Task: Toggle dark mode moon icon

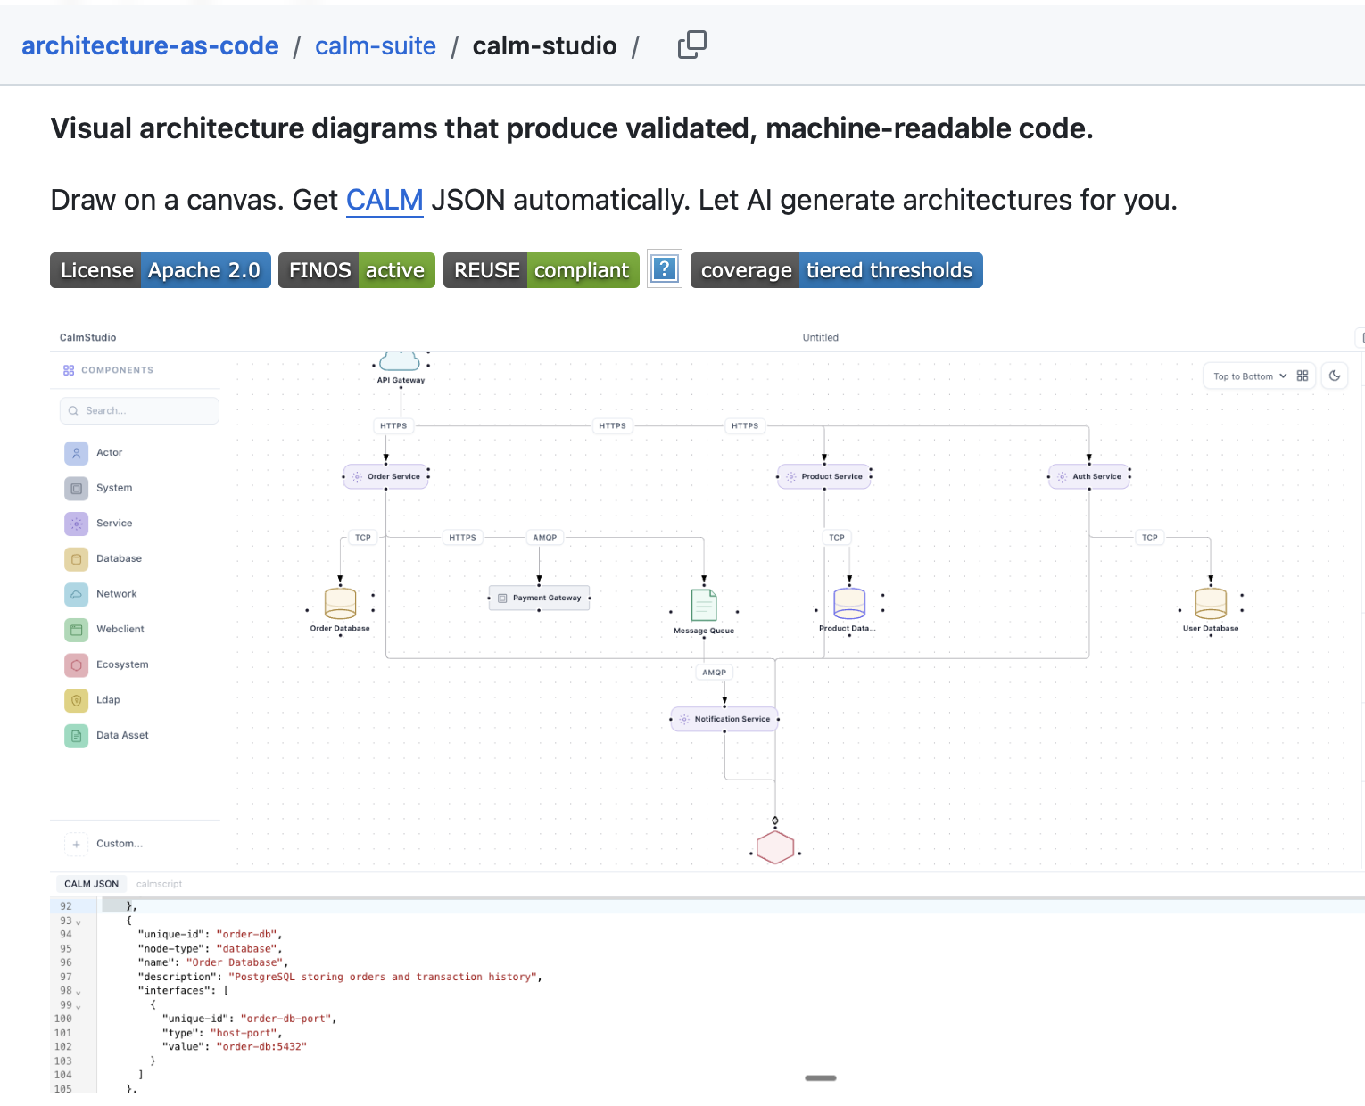Action: point(1335,376)
